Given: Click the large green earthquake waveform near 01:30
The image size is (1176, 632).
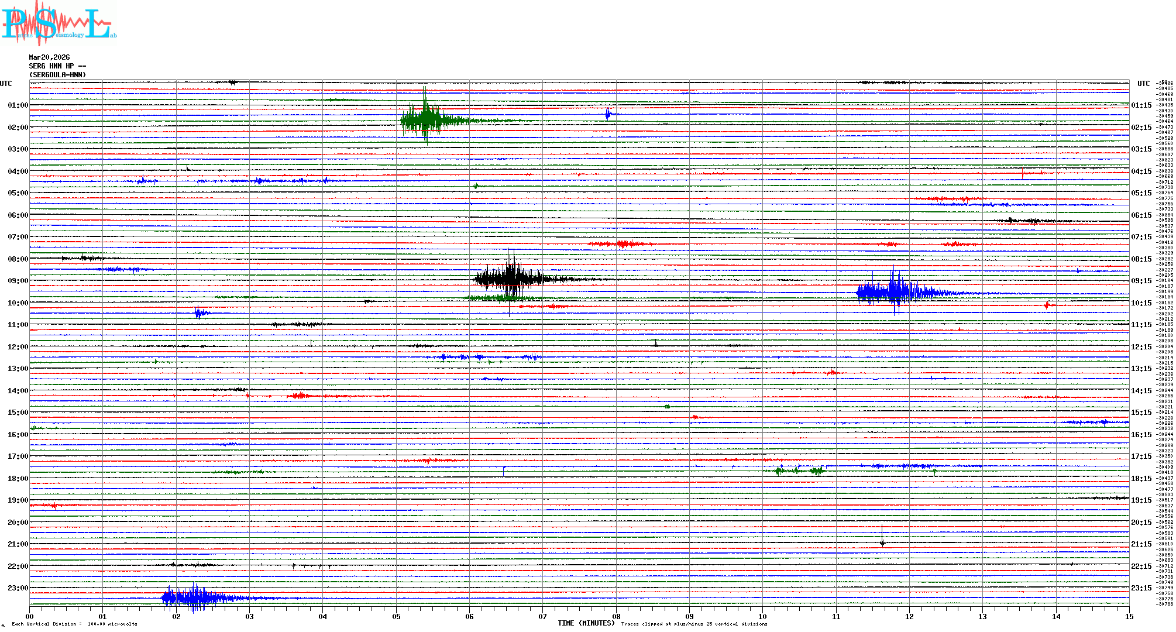Looking at the screenshot, I should tap(428, 121).
